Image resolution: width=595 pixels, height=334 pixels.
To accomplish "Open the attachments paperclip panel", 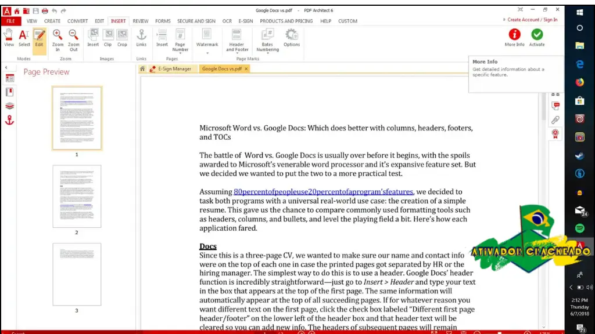I will [x=555, y=120].
